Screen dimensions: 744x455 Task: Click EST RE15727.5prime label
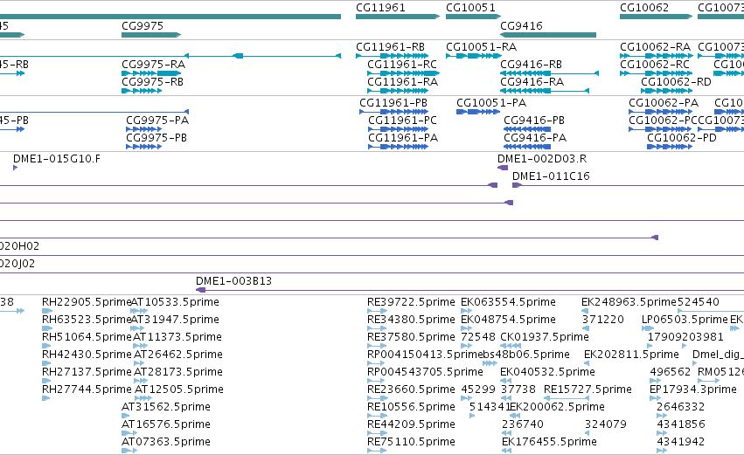[588, 390]
